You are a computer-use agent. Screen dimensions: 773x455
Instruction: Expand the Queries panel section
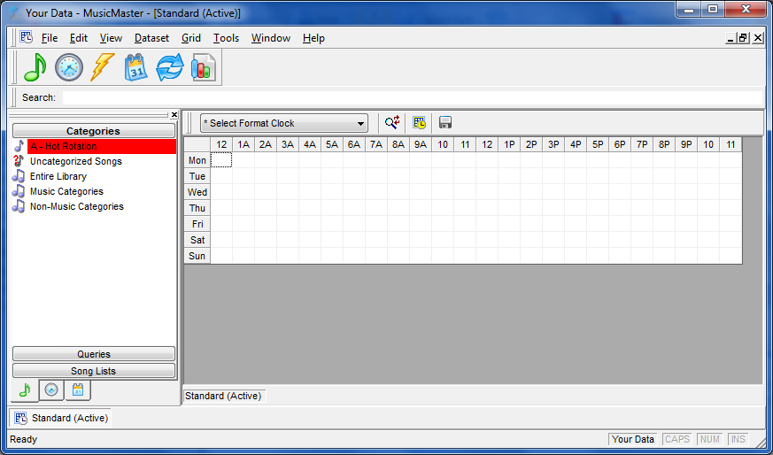pos(93,354)
